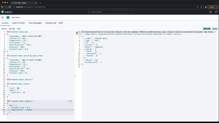Image resolution: width=219 pixels, height=123 pixels.
Task: Open console Settings
Action: tap(12, 29)
